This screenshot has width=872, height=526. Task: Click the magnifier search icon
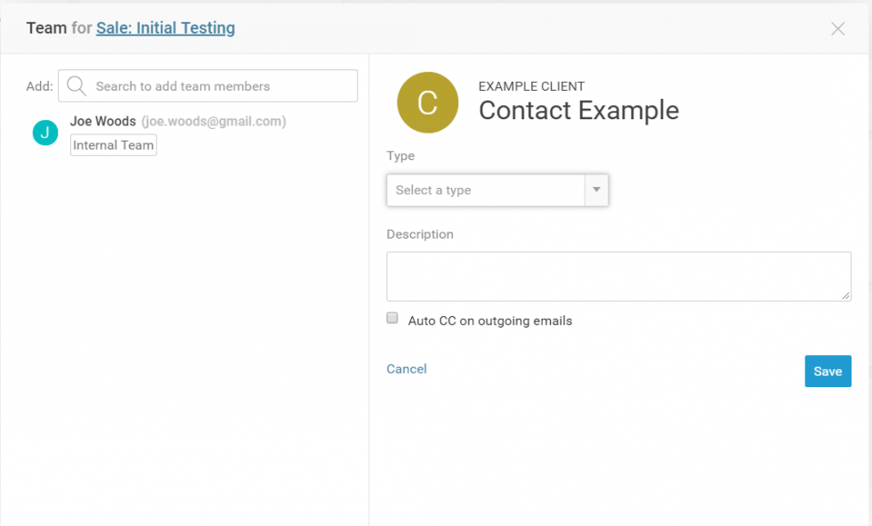[x=77, y=86]
